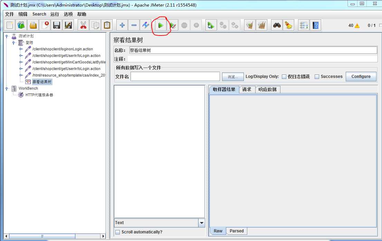Click the Remote Stop All icon
The width and height of the screenshot is (382, 241).
click(x=223, y=25)
